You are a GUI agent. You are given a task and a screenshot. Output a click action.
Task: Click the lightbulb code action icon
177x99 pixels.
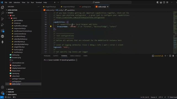pyautogui.click(x=51, y=26)
